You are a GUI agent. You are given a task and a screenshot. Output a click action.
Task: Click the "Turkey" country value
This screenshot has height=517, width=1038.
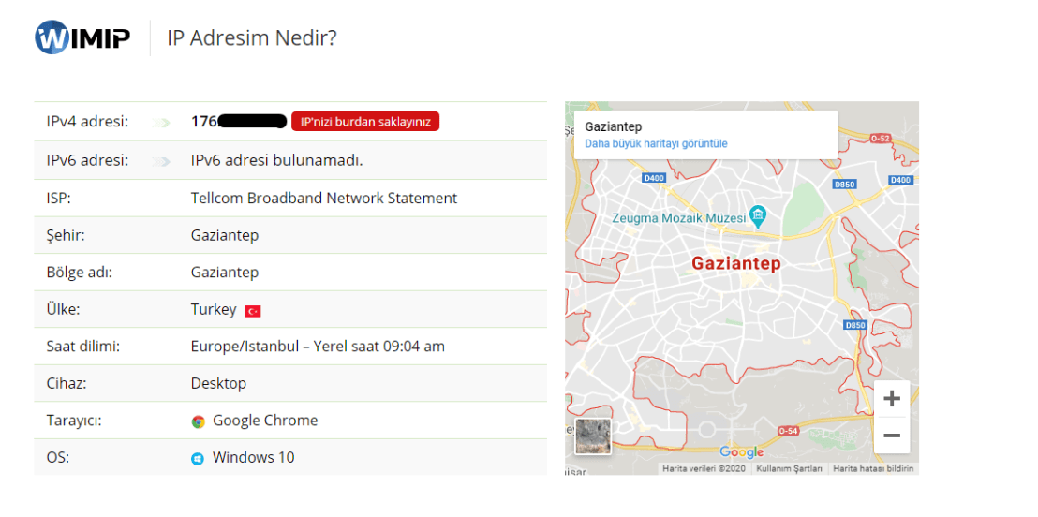214,309
